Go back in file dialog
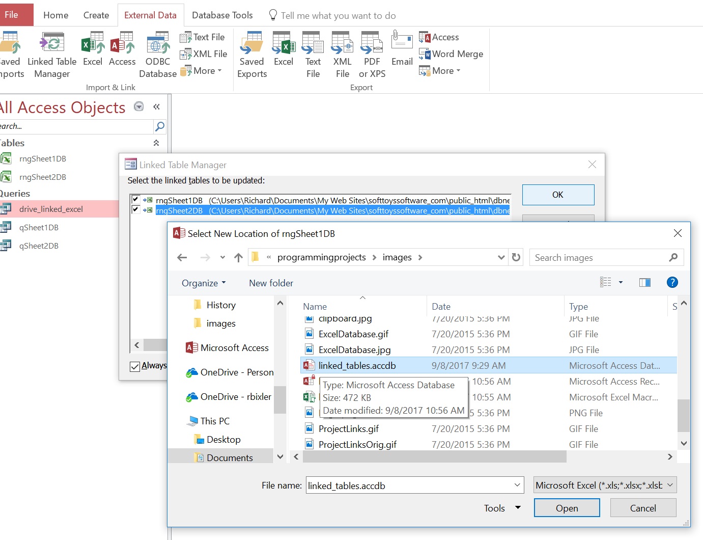The width and height of the screenshot is (703, 540). point(182,258)
